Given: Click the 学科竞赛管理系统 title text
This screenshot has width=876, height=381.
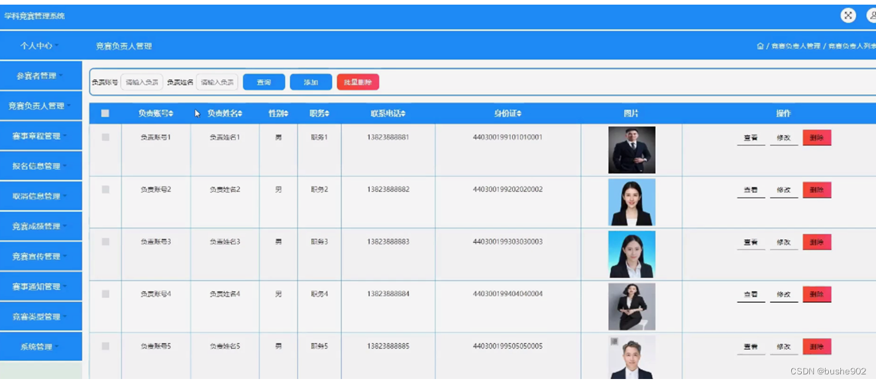Looking at the screenshot, I should point(35,16).
